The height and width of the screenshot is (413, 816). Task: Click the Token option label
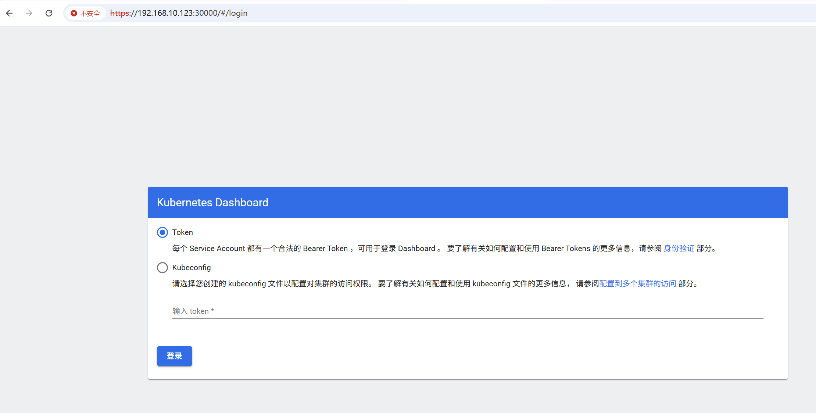[182, 232]
